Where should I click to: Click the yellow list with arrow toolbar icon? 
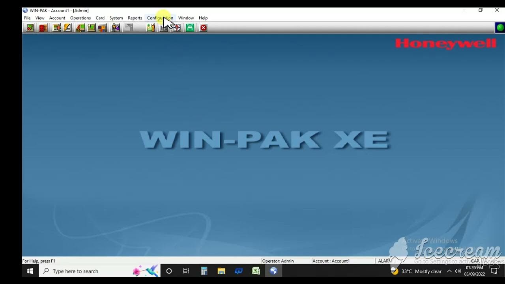[x=56, y=28]
